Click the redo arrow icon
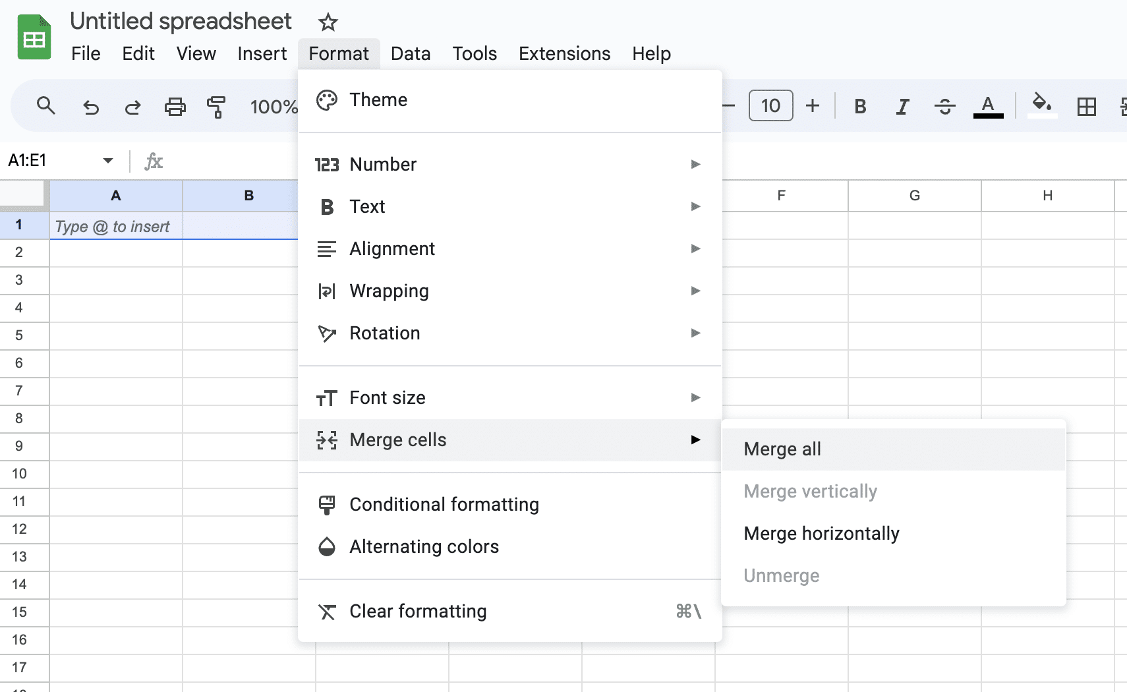The image size is (1127, 692). [133, 106]
